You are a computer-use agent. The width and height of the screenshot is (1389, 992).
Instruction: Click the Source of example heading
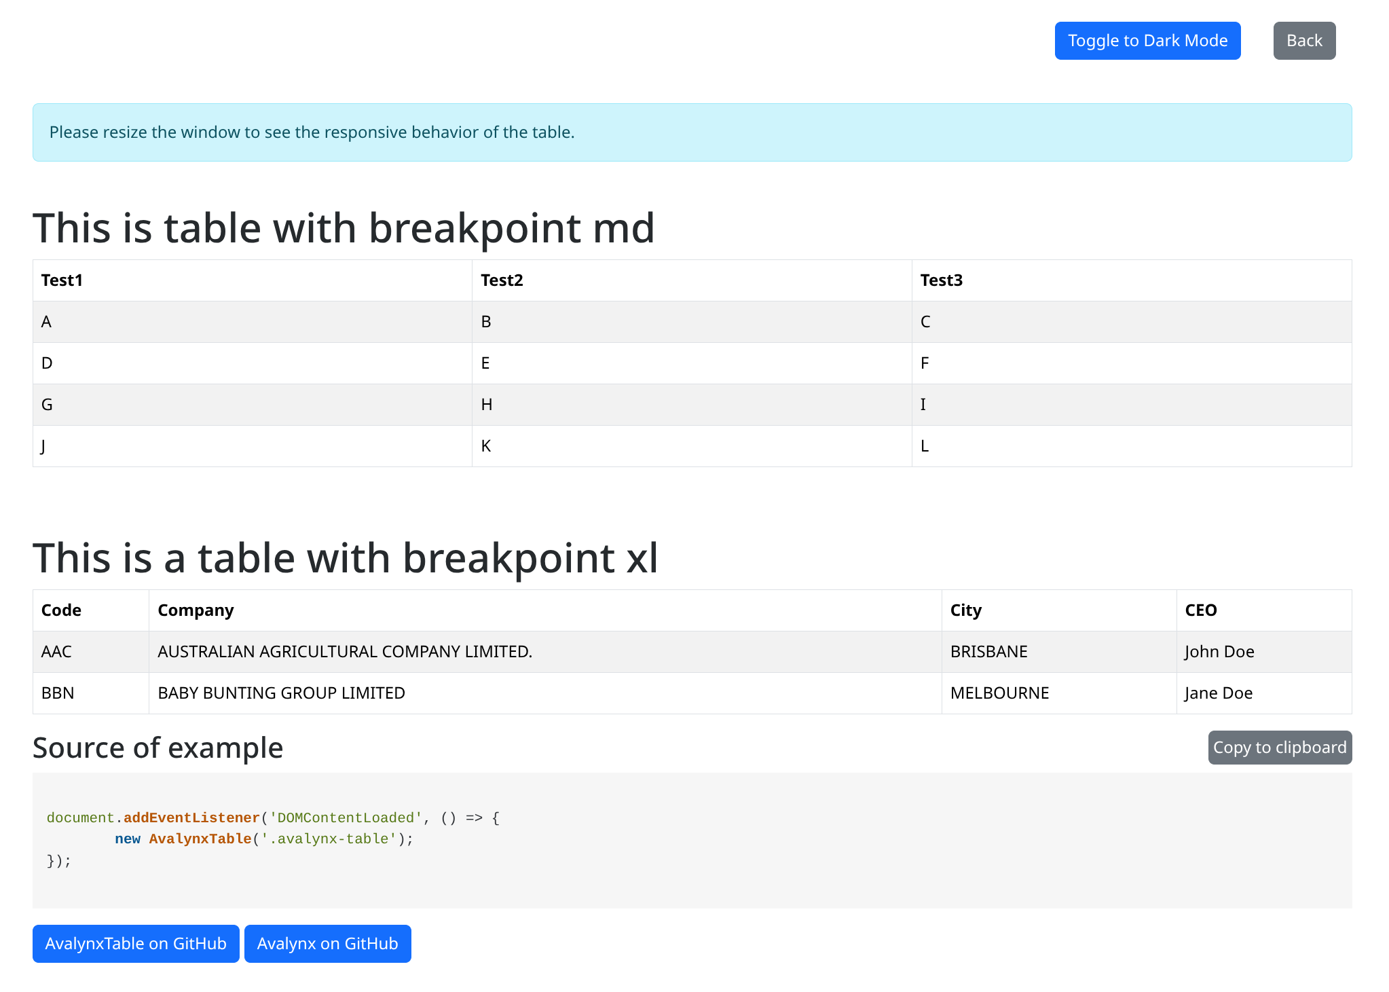pos(158,747)
